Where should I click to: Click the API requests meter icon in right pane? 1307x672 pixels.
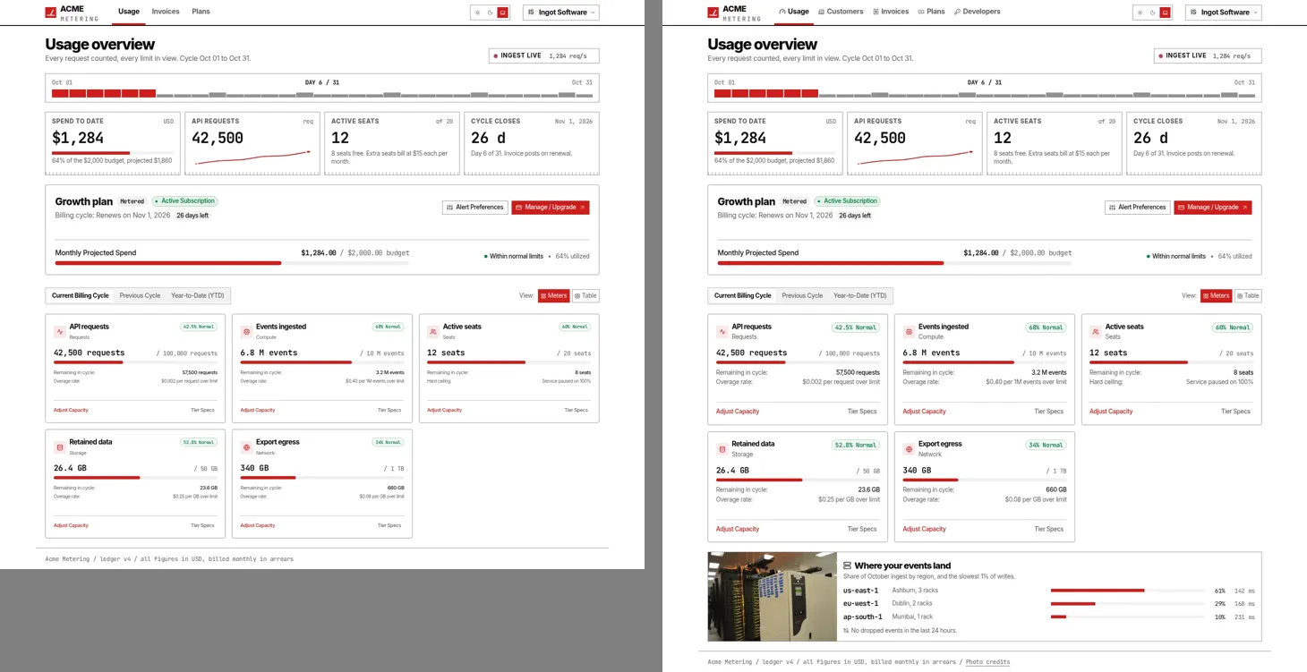(722, 331)
